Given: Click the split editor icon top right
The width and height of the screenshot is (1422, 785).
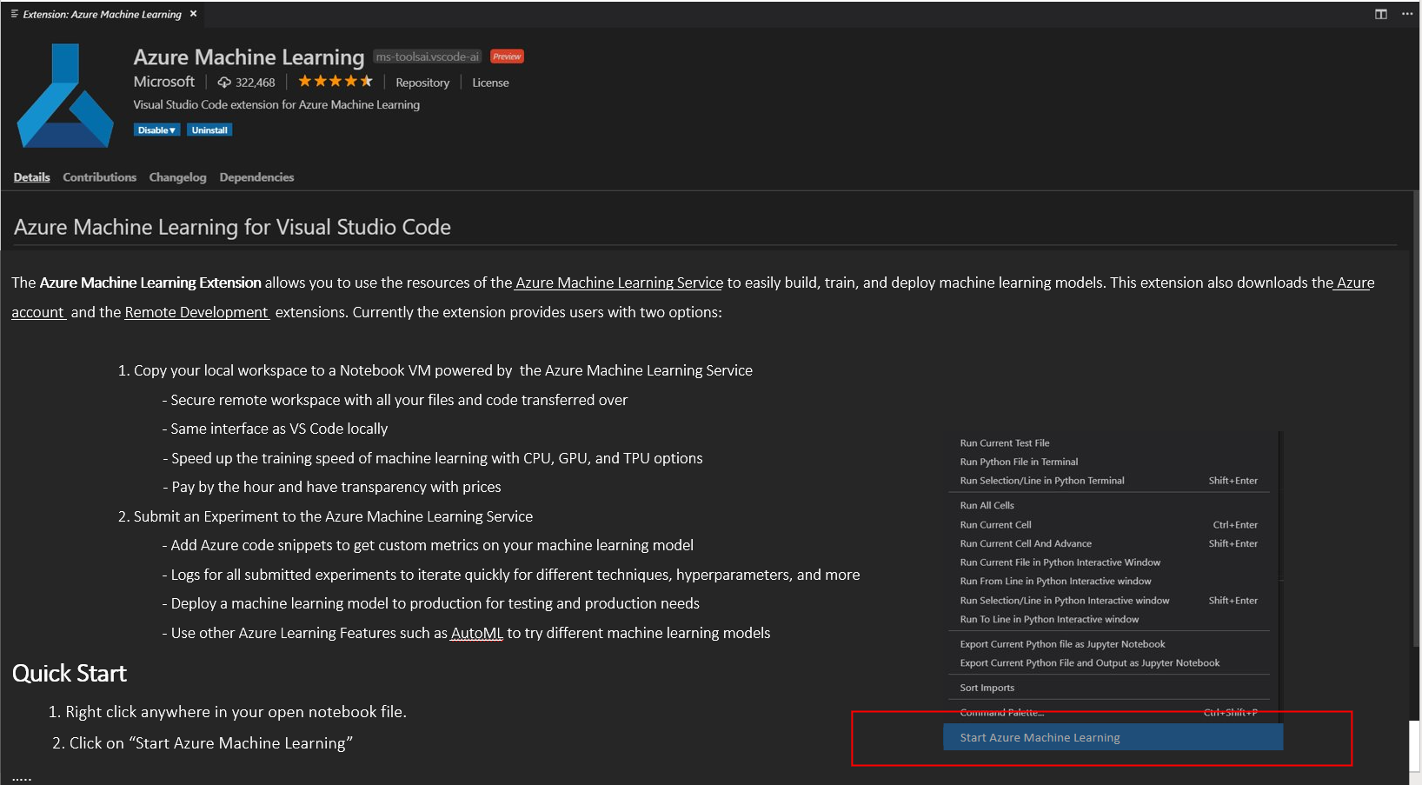Looking at the screenshot, I should (x=1380, y=14).
